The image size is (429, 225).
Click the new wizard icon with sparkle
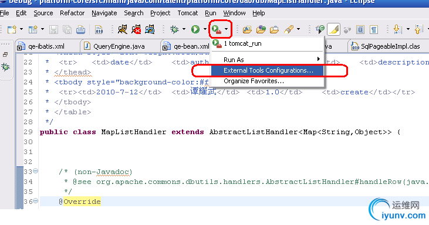(x=33, y=29)
